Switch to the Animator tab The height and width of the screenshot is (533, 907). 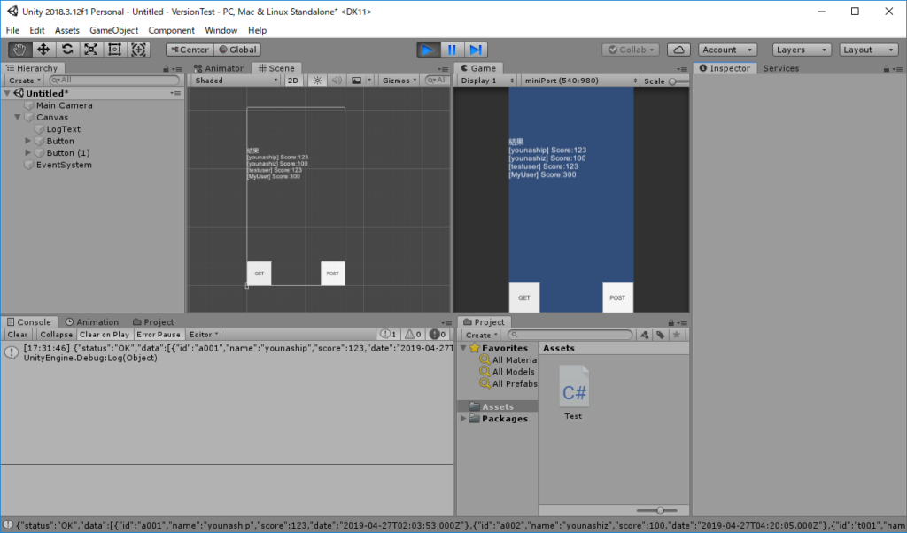click(219, 68)
